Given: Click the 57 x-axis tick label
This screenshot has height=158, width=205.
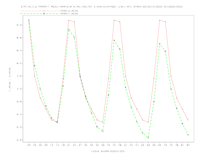Looking at the screenshot, I should pyautogui.click(x=137, y=145).
